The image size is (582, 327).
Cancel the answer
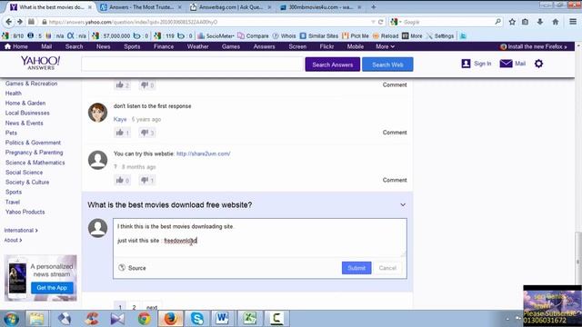click(387, 268)
